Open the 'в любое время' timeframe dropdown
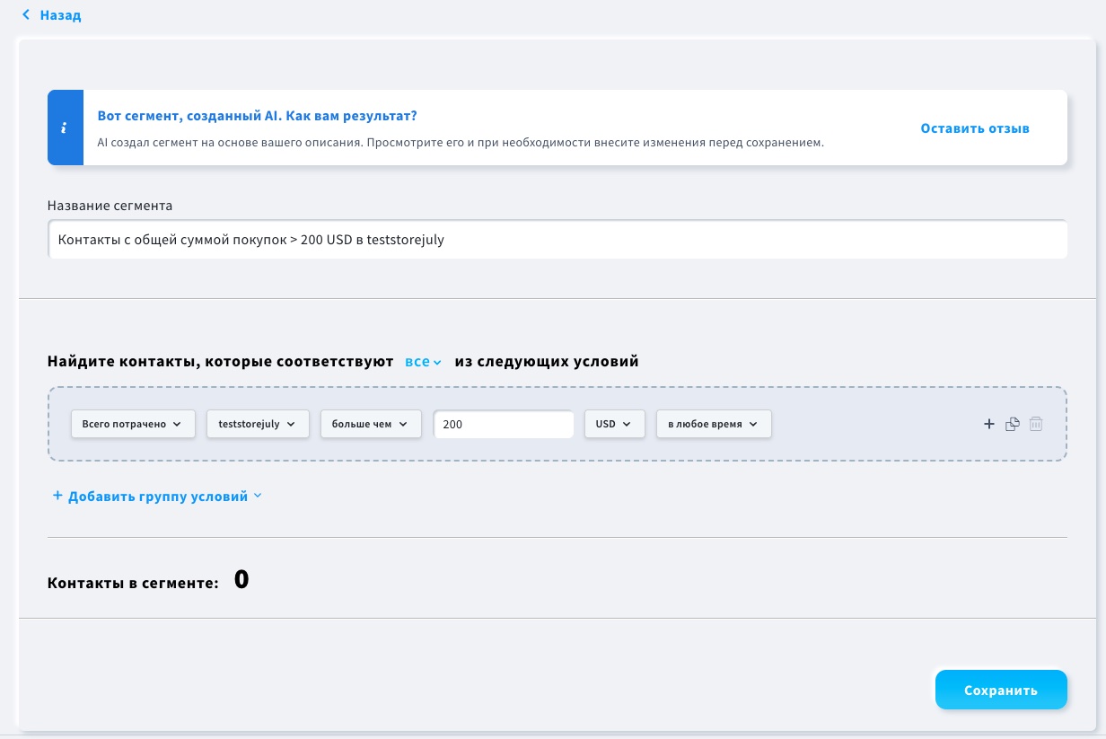This screenshot has height=739, width=1106. (713, 424)
